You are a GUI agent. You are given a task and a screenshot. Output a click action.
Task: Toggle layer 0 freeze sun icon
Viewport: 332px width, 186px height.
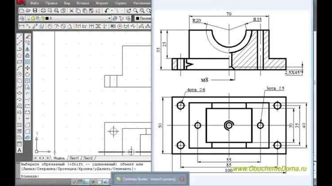[x=33, y=19]
